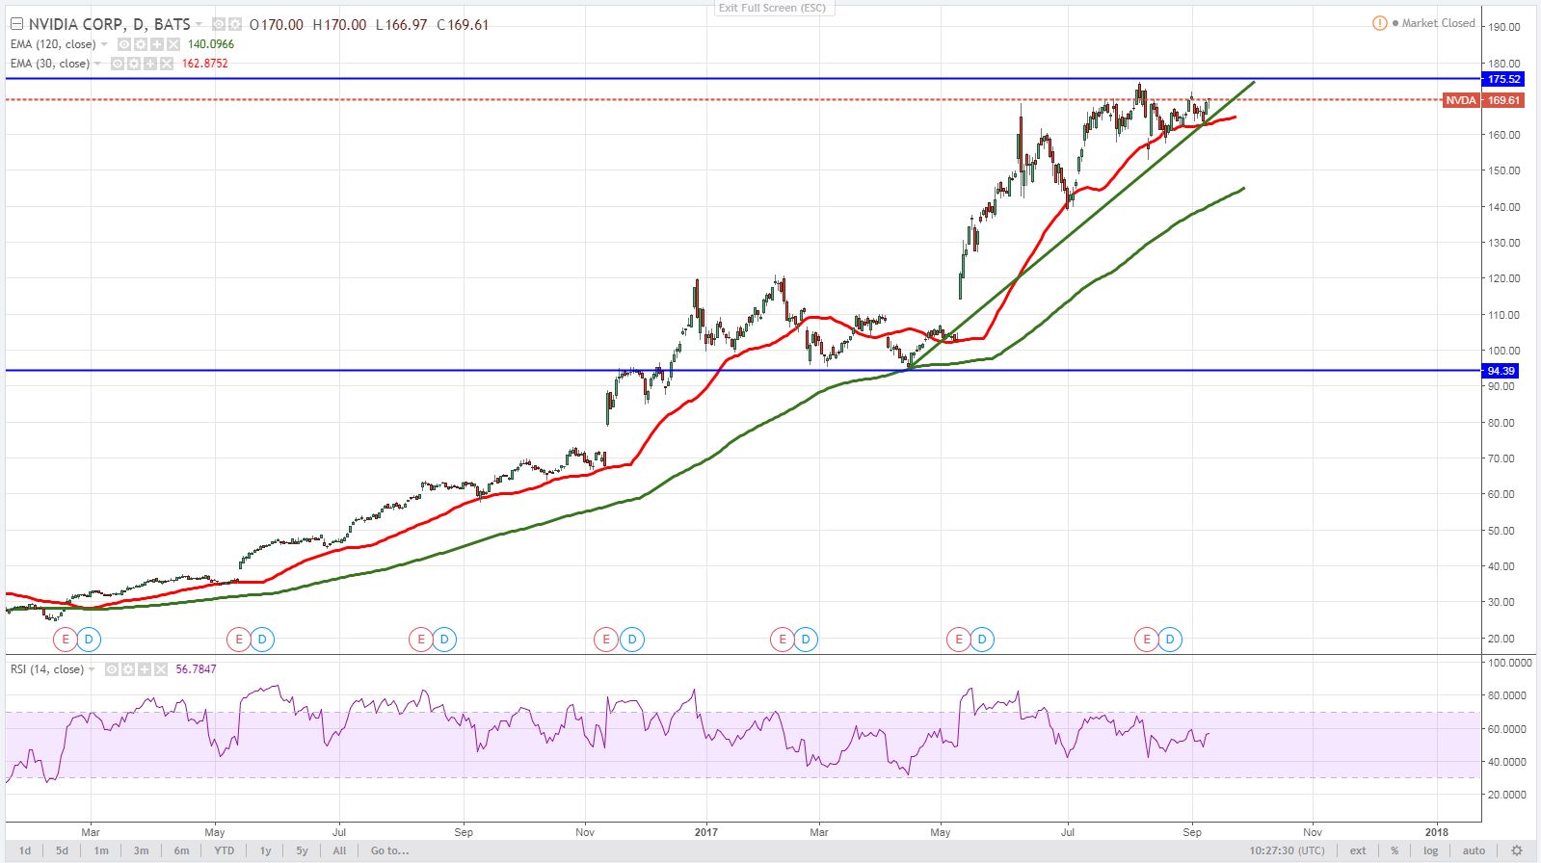
Task: Click the plus icon next to EMA 120
Action: [157, 44]
